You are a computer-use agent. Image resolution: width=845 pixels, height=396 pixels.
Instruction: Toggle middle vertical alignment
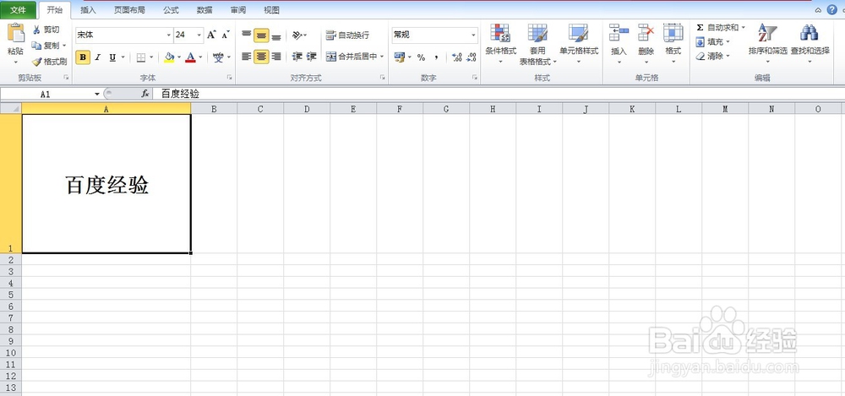[x=261, y=35]
